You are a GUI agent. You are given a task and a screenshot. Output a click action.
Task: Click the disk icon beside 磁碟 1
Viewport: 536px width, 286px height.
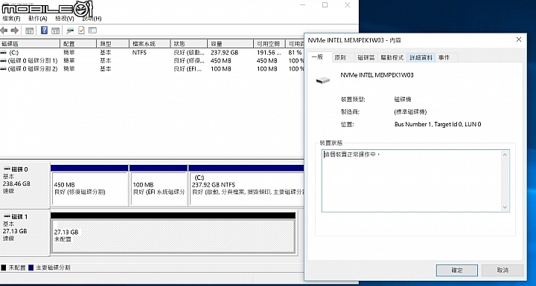point(7,216)
